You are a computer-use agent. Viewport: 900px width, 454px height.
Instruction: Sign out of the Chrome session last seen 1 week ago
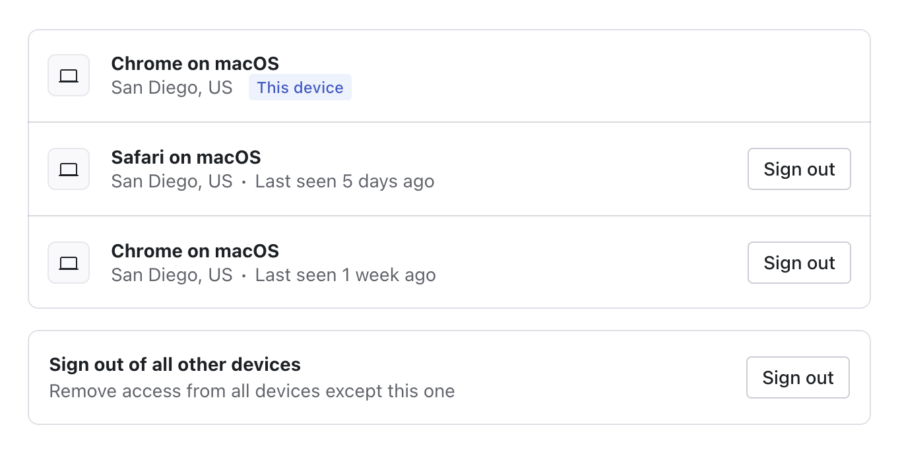(x=799, y=263)
